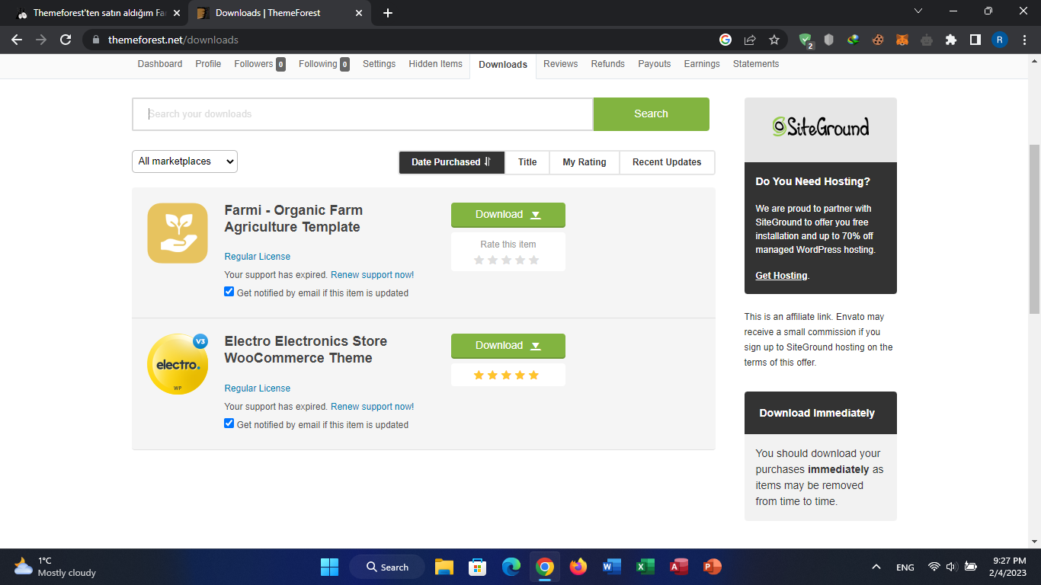
Task: Open the Electro item thumbnail
Action: [x=178, y=364]
